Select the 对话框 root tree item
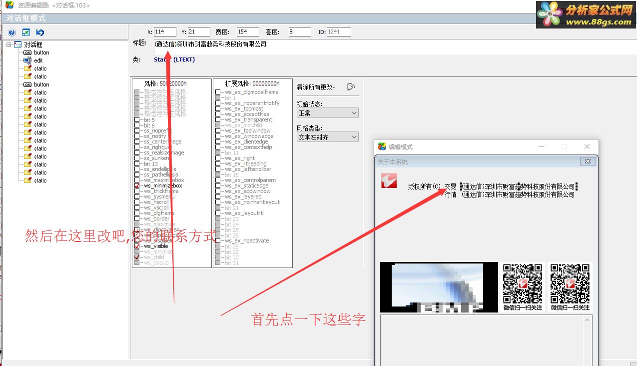 coord(33,44)
